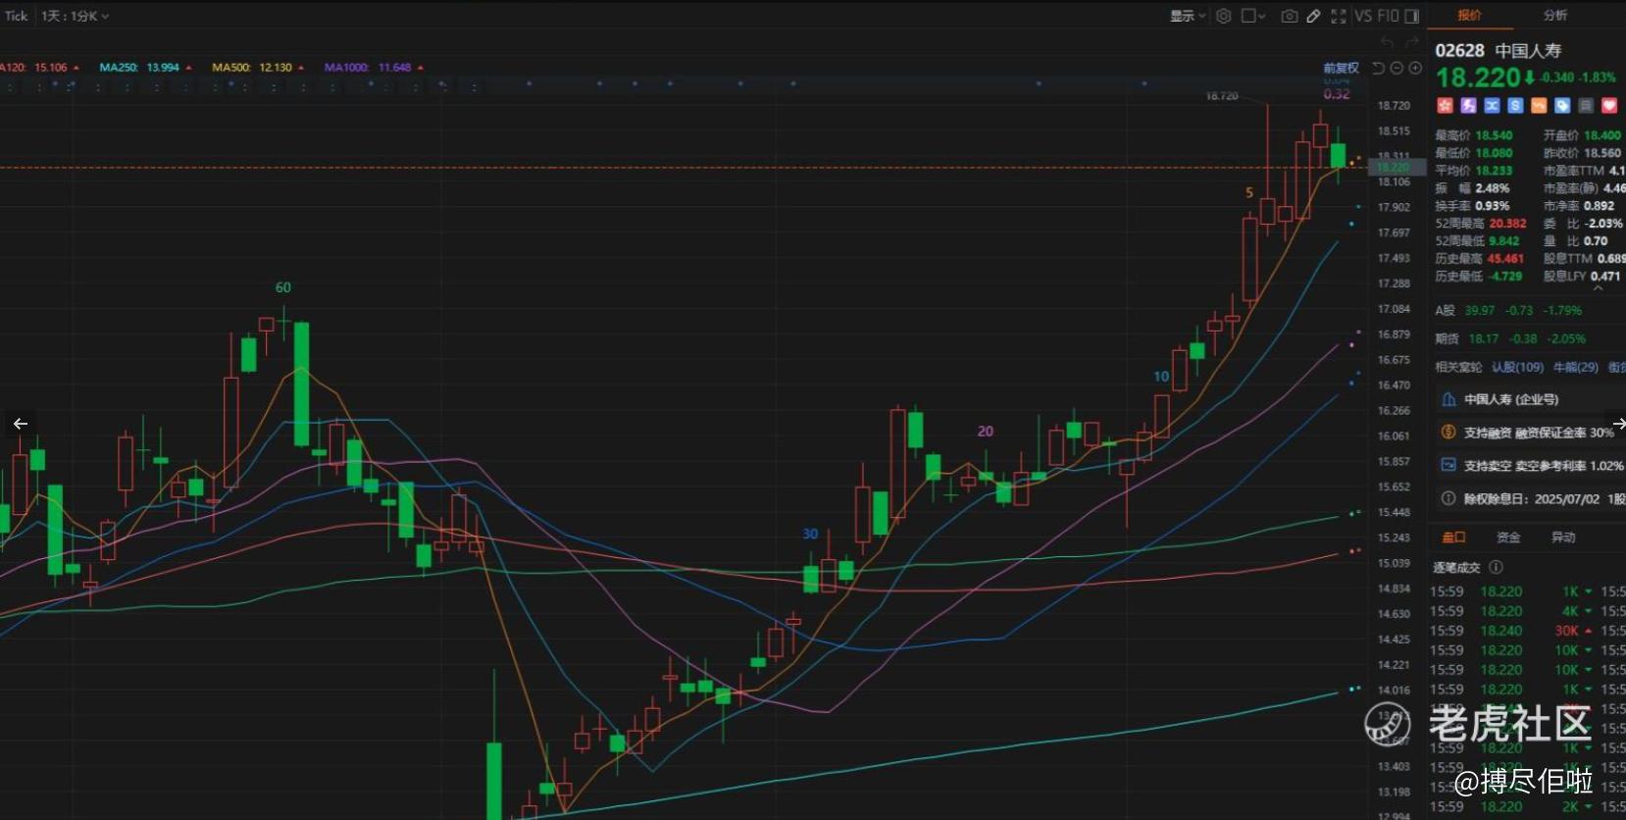
Task: Click info icon next to 逐笔成交
Action: pos(1496,567)
